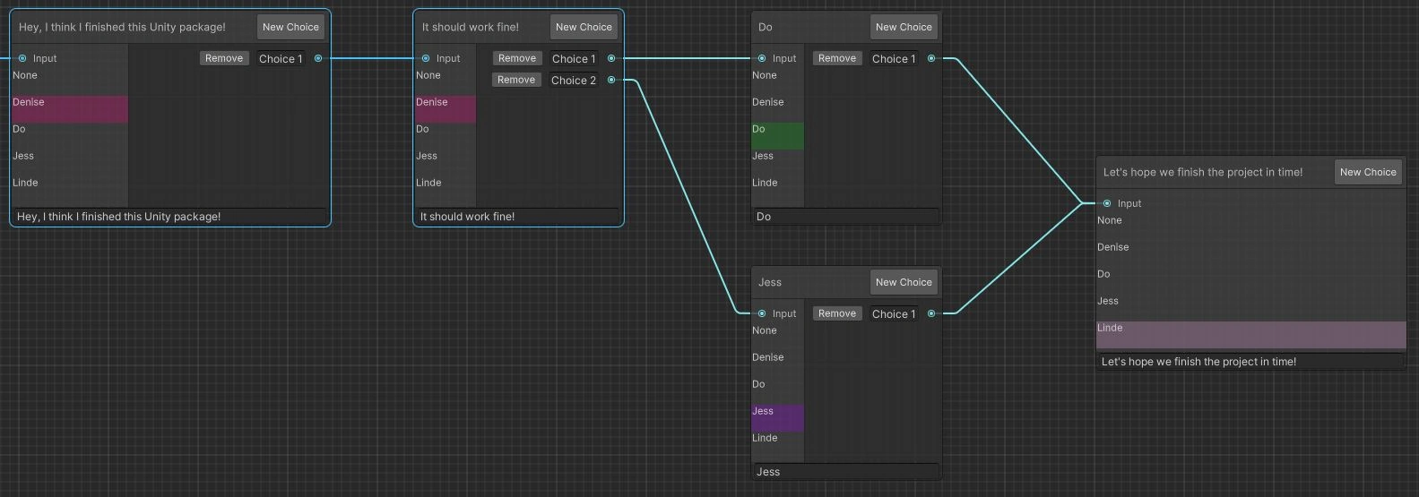Select Jess speaker in 'It should work fine!' node

(446, 162)
